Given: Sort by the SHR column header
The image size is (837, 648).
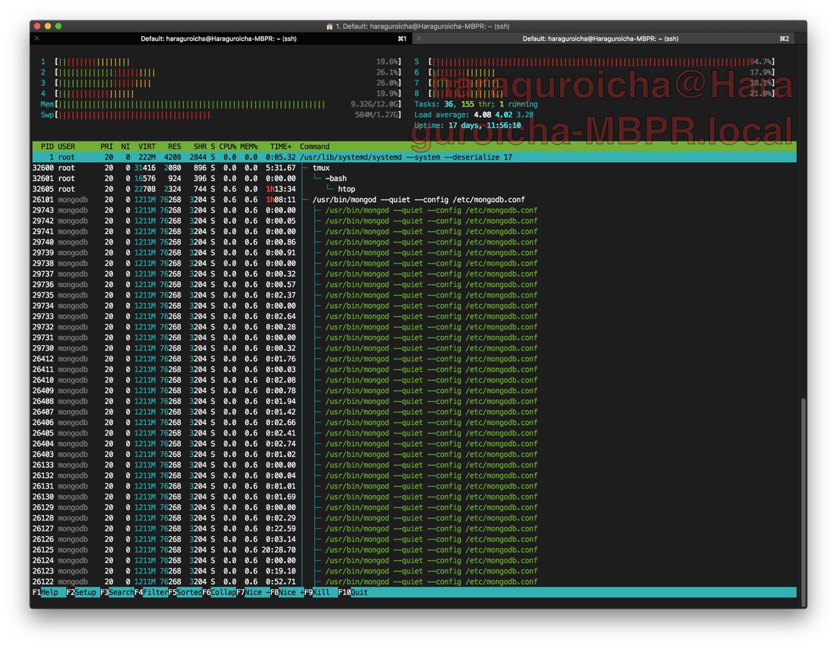Looking at the screenshot, I should (200, 146).
